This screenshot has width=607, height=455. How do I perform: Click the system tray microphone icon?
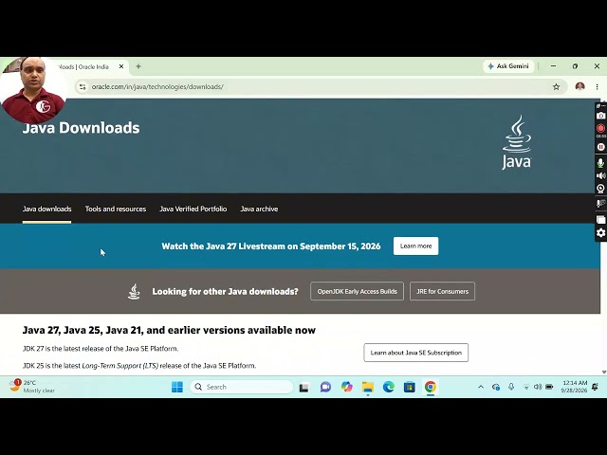pyautogui.click(x=511, y=387)
